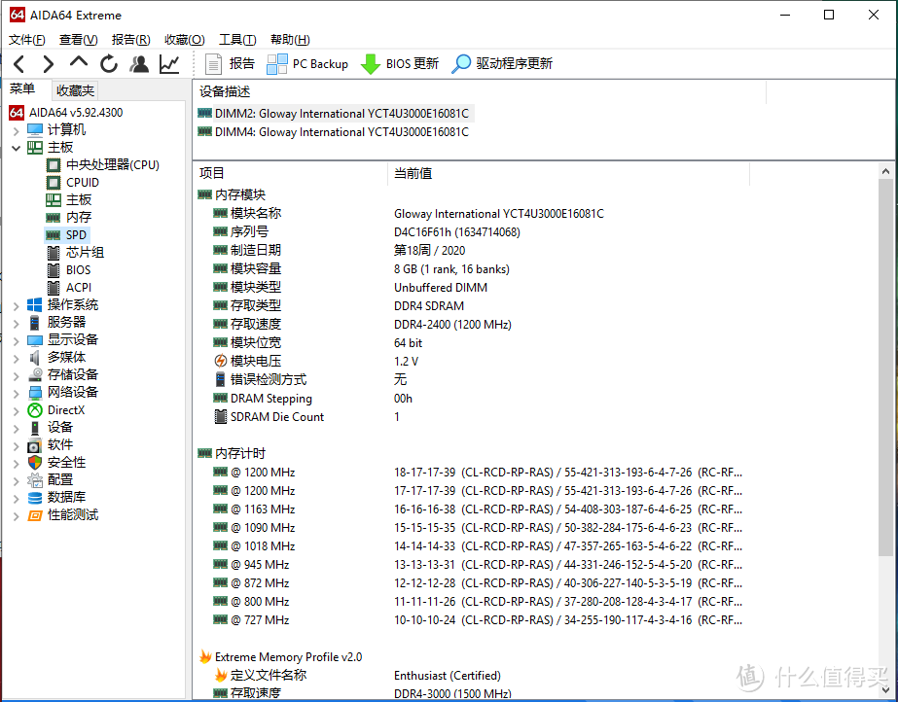Open the 帮助(H) menu
The width and height of the screenshot is (898, 702).
290,40
